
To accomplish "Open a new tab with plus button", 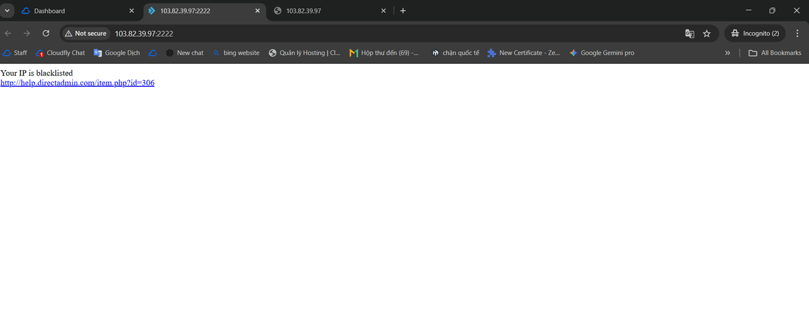I will pos(403,11).
